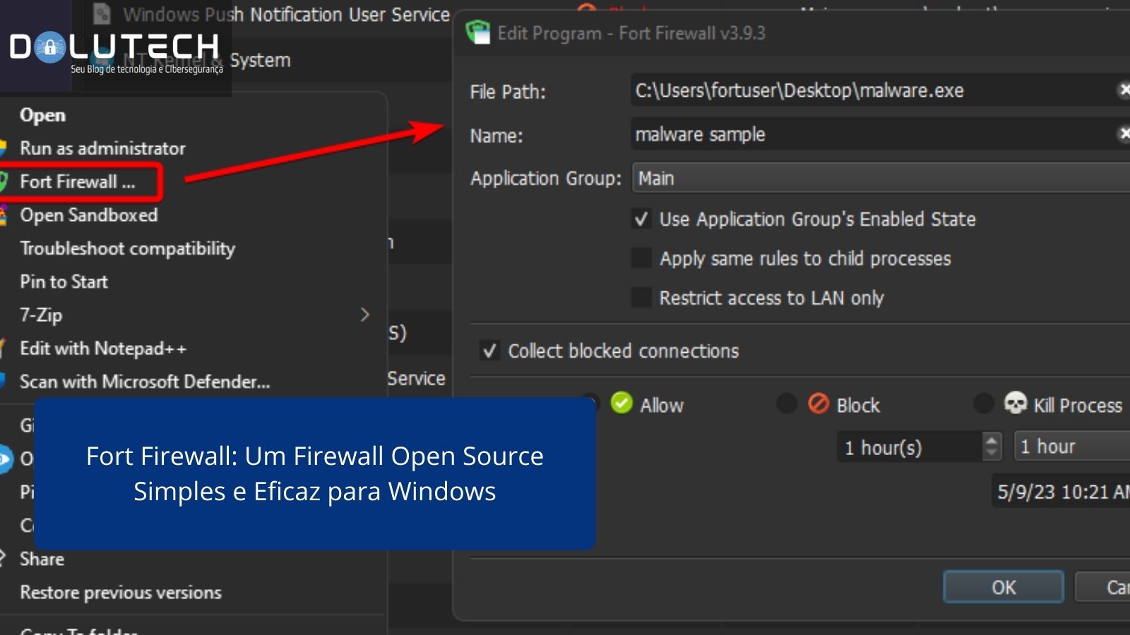Select Restore previous versions menu entry
The height and width of the screenshot is (635, 1130).
pos(120,592)
